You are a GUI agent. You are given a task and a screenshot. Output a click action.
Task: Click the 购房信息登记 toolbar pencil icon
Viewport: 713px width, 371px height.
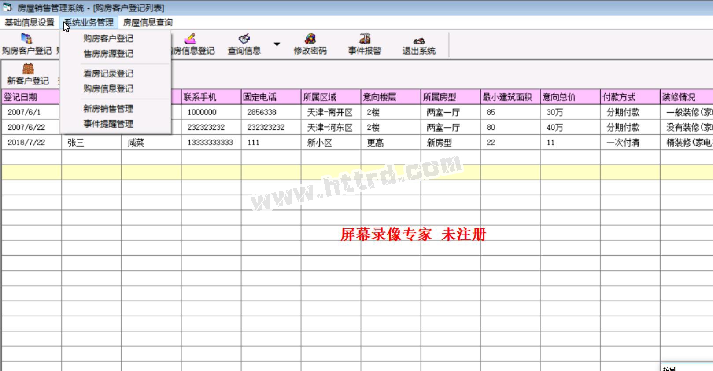click(x=190, y=39)
